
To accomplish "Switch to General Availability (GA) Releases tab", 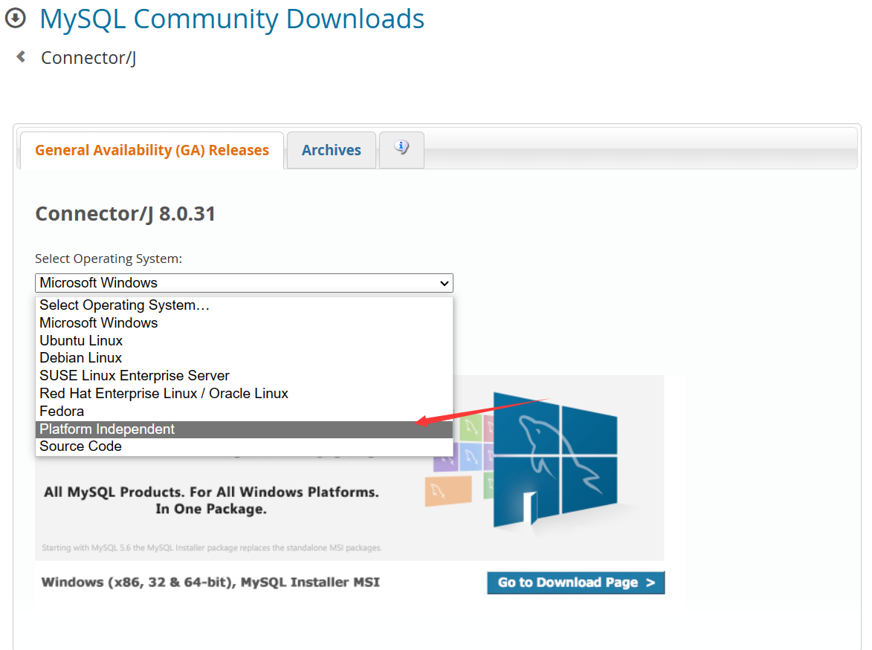I will coord(152,150).
